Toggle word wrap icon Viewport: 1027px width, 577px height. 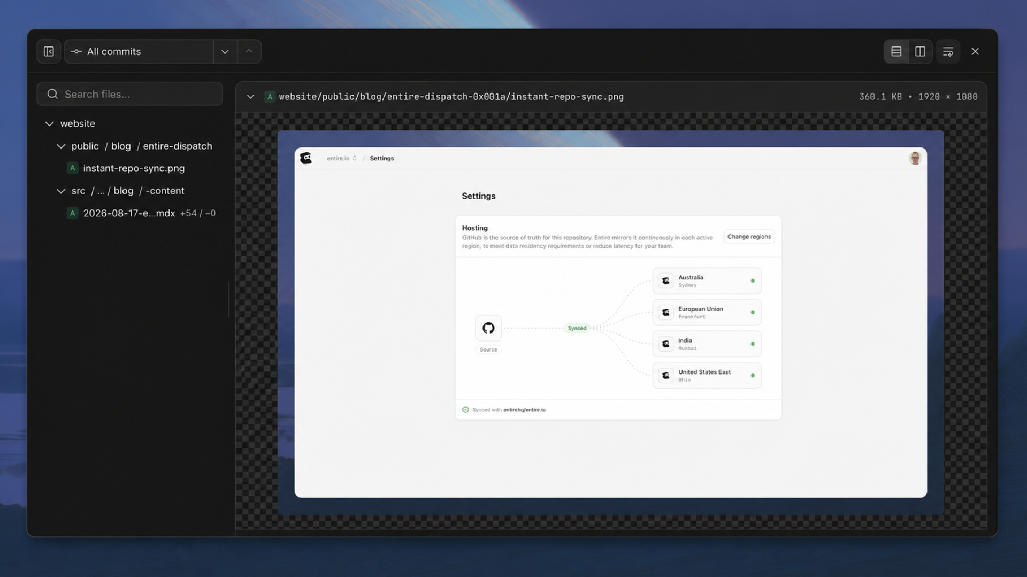click(948, 52)
